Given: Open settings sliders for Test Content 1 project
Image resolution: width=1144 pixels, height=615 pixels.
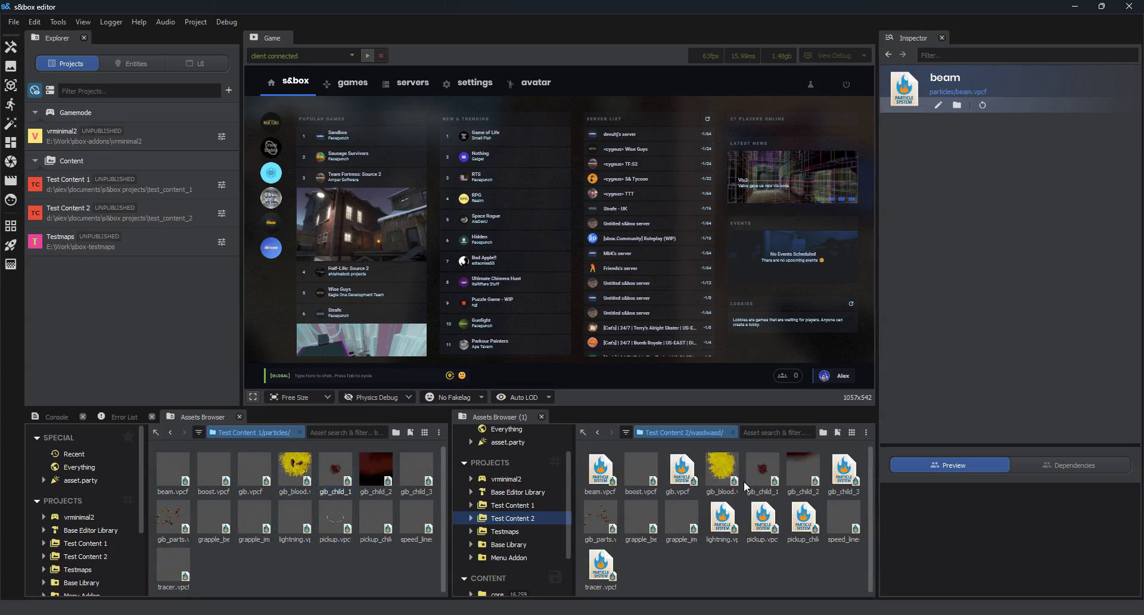Looking at the screenshot, I should coord(222,185).
